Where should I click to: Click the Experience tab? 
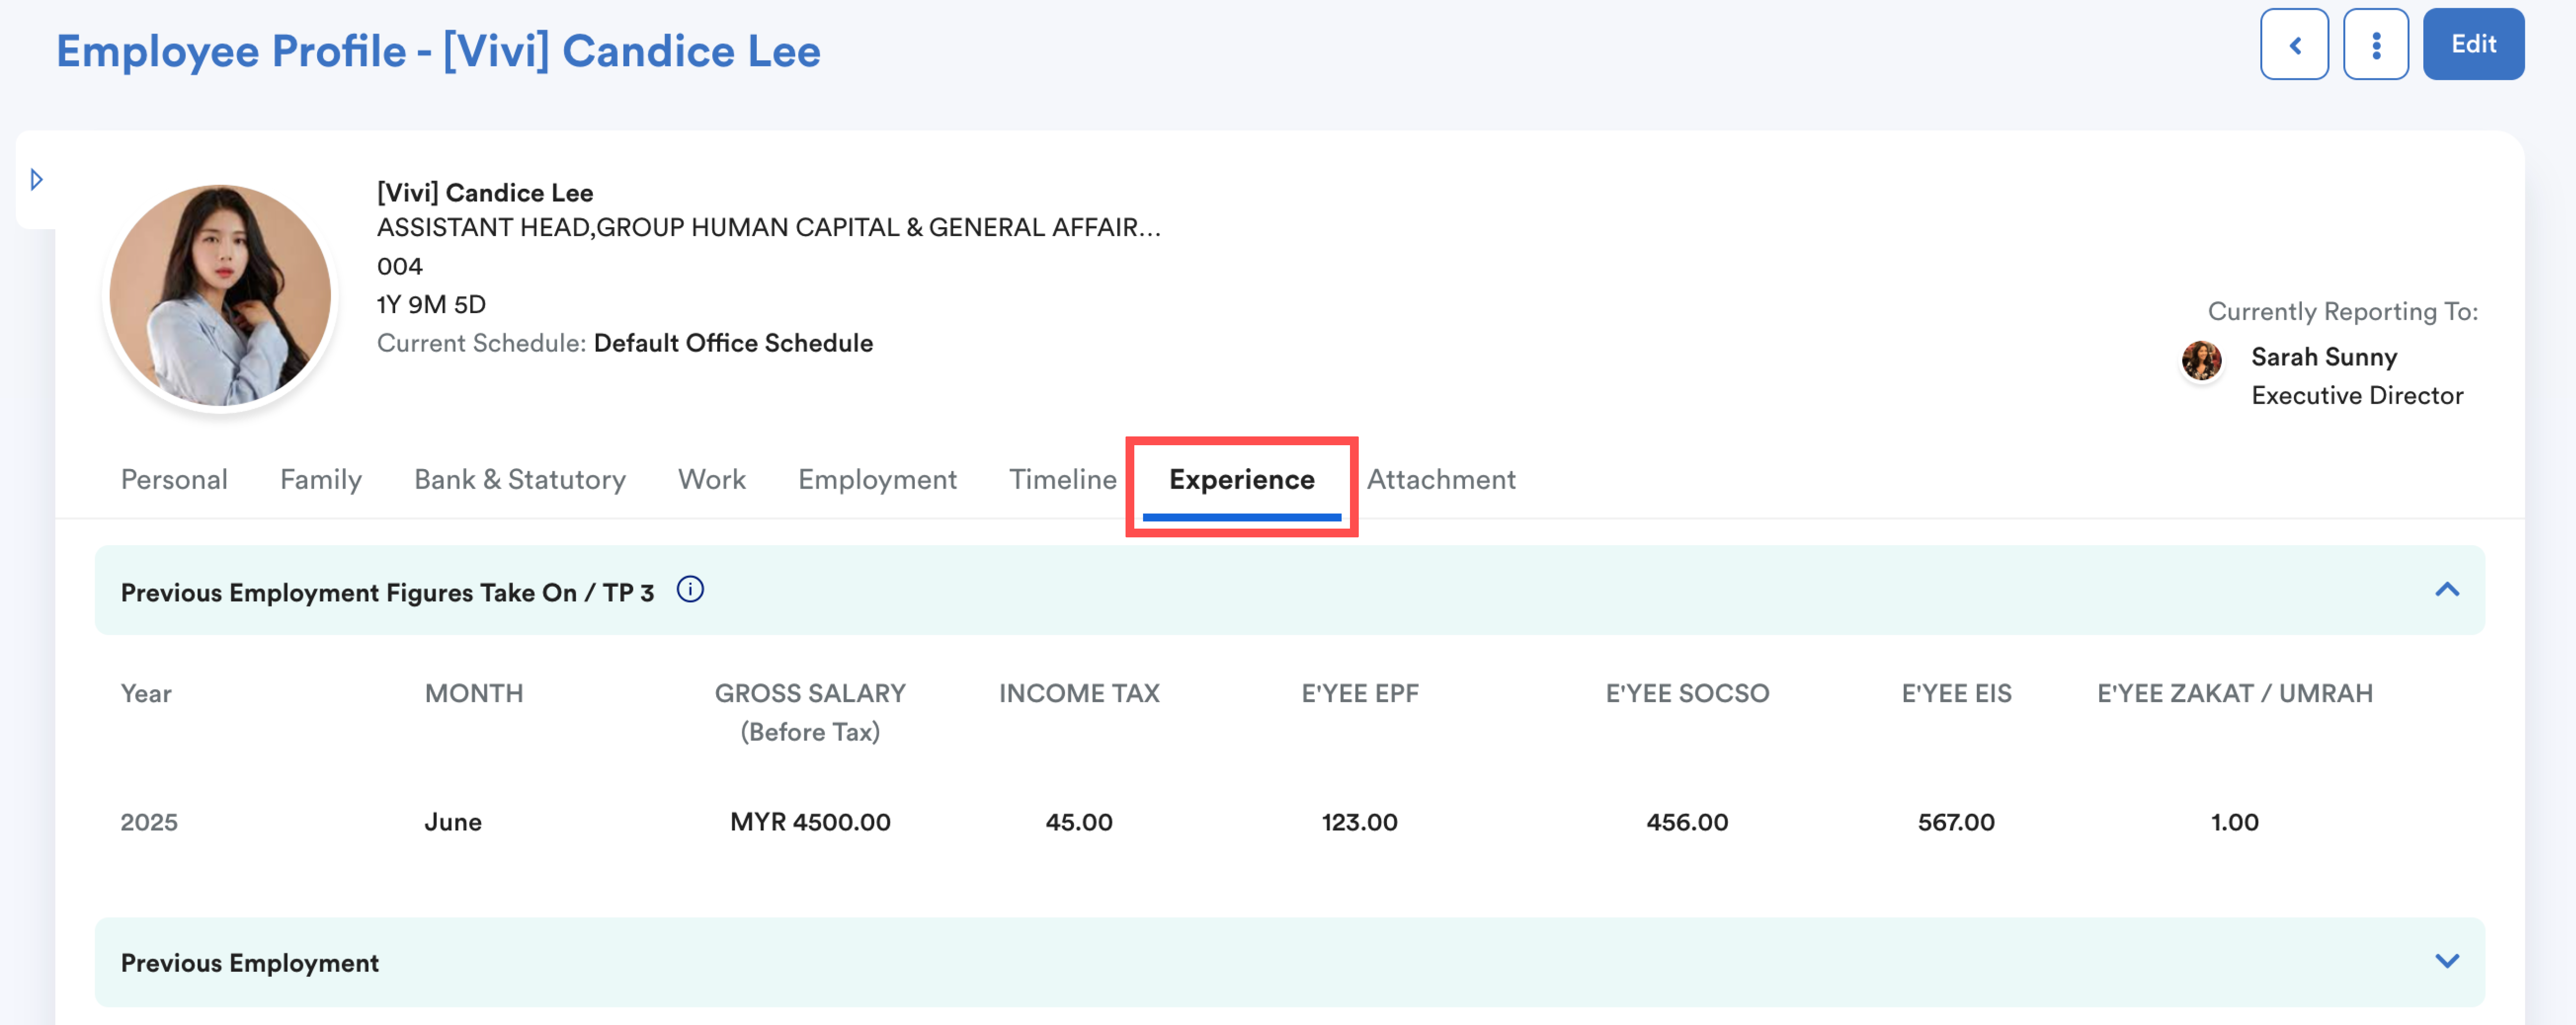(1241, 479)
